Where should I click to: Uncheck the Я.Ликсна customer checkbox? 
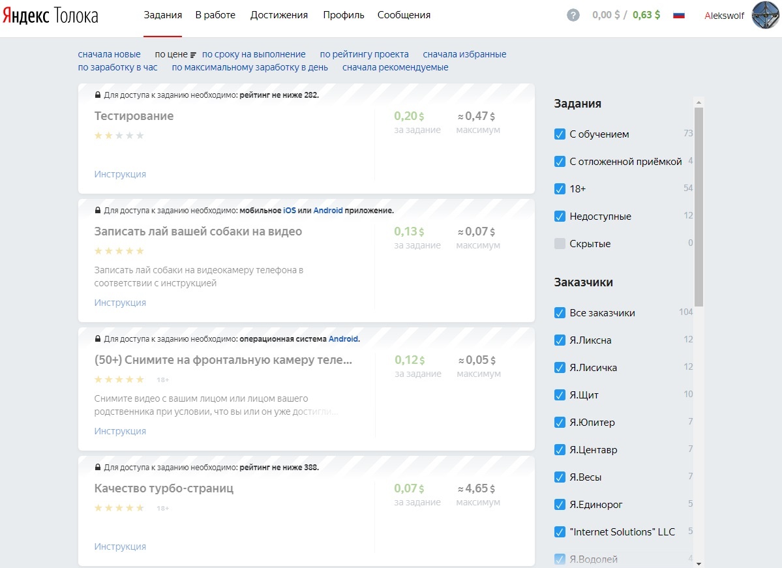coord(560,340)
